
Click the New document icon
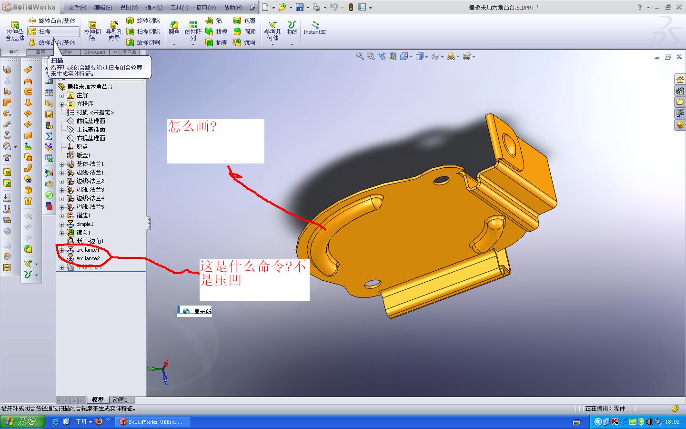pyautogui.click(x=265, y=7)
